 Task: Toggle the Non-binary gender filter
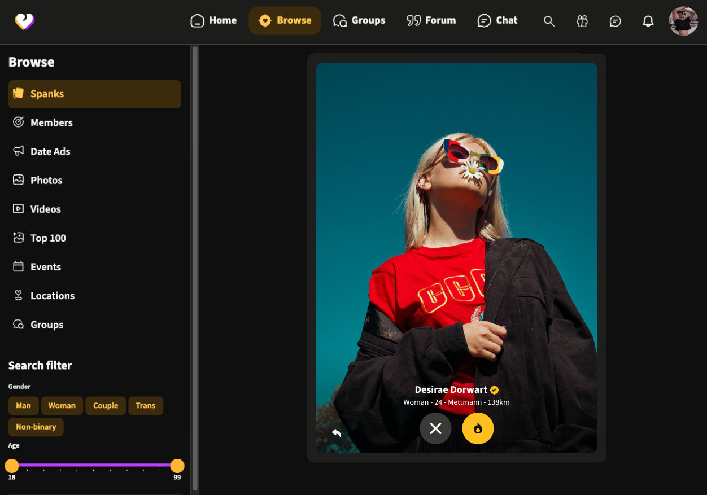36,427
